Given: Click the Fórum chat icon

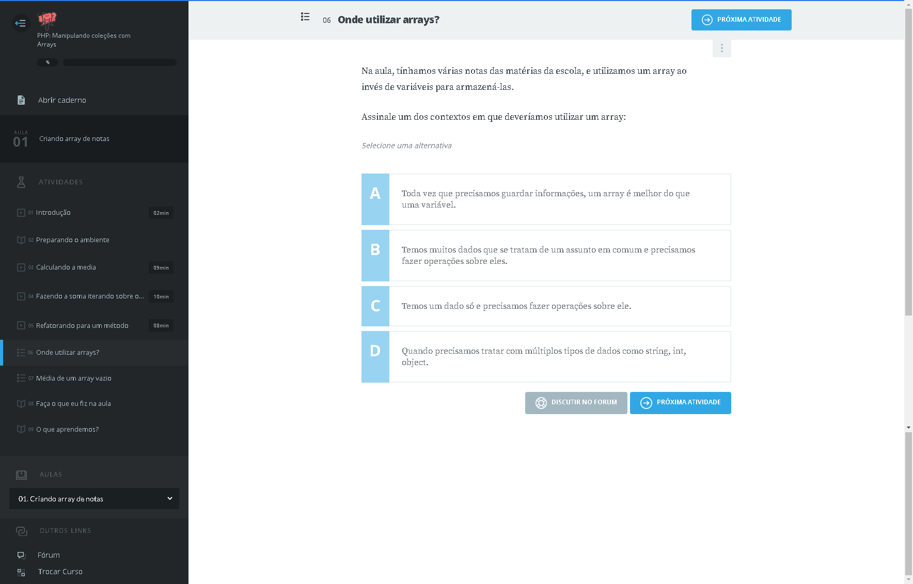Looking at the screenshot, I should coord(21,555).
